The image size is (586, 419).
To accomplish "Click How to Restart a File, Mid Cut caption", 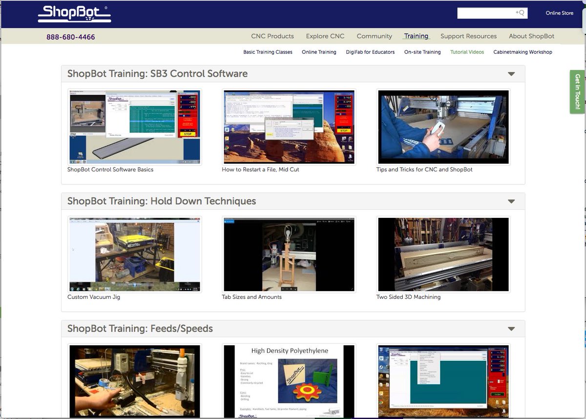I will point(260,169).
